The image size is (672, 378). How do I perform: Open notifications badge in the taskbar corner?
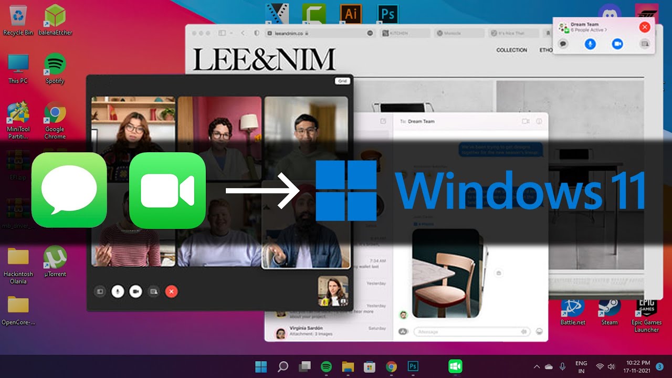tap(659, 366)
